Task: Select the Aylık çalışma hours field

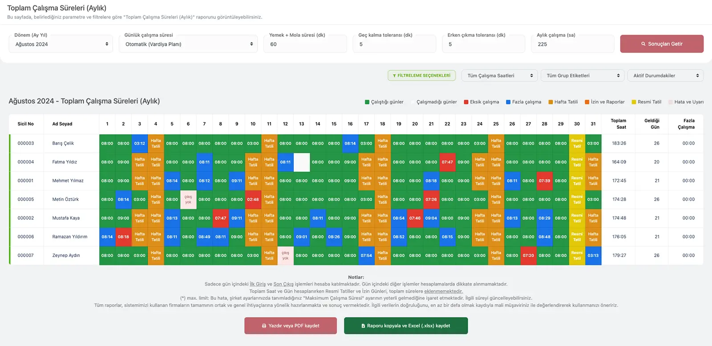Action: point(572,44)
